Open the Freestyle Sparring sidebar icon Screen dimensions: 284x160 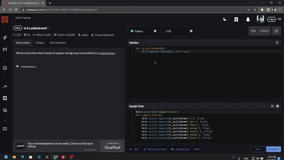tap(5, 49)
